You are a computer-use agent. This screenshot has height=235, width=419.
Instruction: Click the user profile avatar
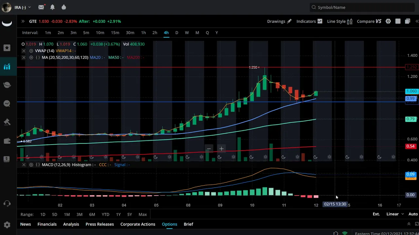coord(6,7)
